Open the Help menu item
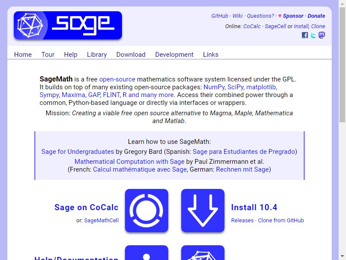Viewport: 346px width, 260px height. 70,55
